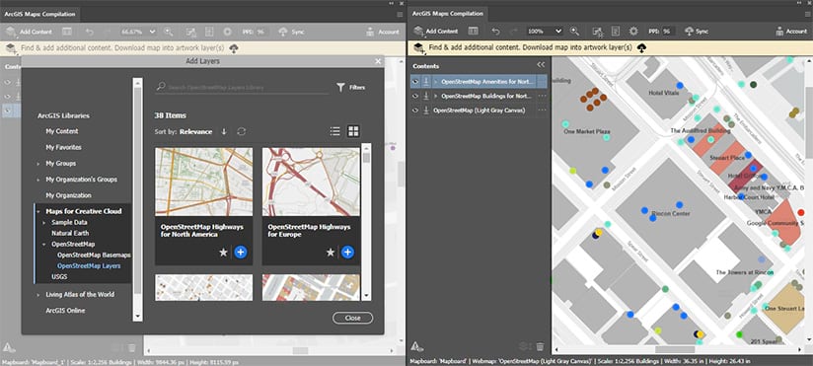
Task: Click the Search OpenStreetMap Layers Library field
Action: tap(242, 88)
